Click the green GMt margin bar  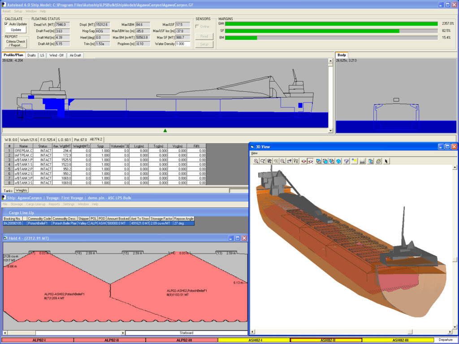pyautogui.click(x=332, y=23)
